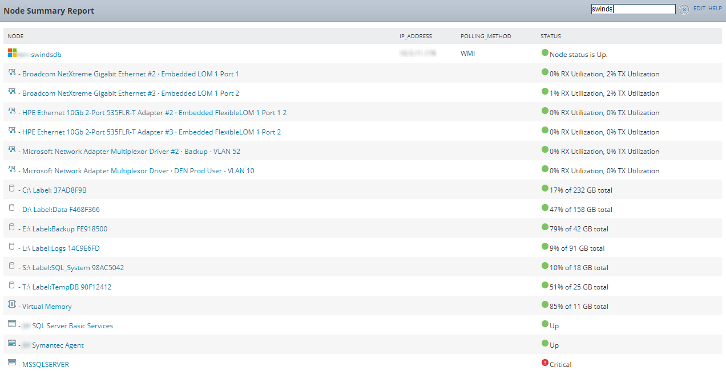Open E:\ Label:Backup FE918500 volume link

(x=64, y=229)
